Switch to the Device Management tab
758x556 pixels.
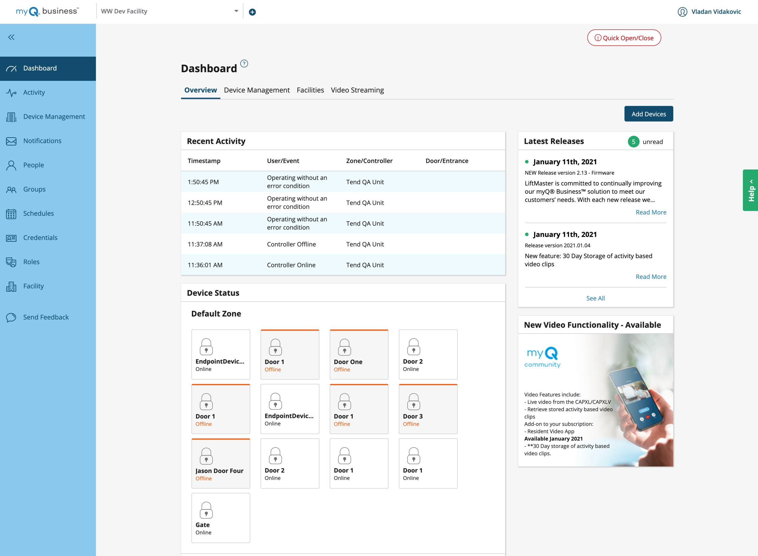(257, 90)
